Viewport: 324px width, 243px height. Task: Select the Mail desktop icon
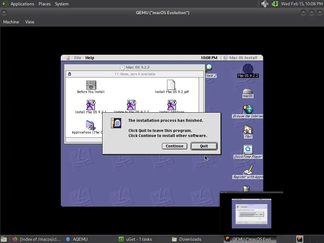(x=248, y=129)
